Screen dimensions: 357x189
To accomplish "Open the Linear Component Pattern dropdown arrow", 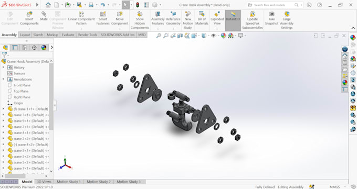I will tap(81, 29).
